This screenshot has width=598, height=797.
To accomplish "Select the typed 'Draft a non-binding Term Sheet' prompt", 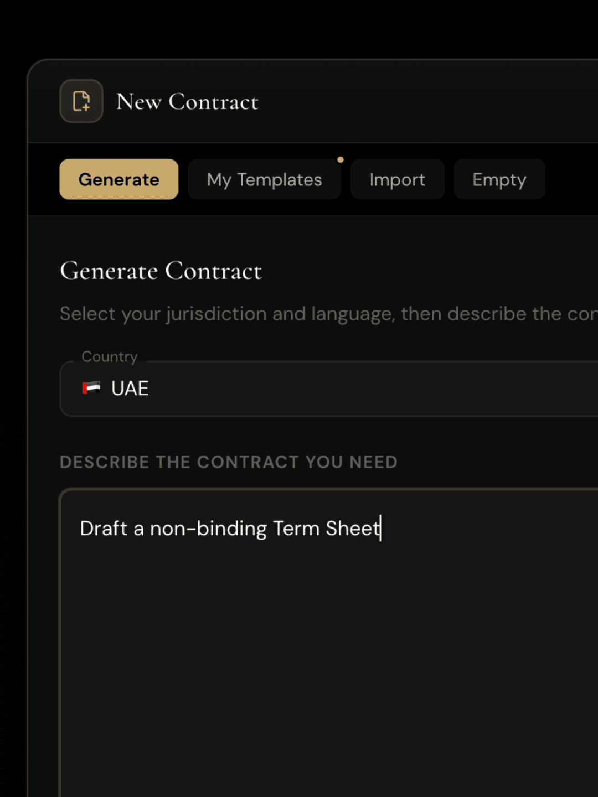I will click(230, 529).
